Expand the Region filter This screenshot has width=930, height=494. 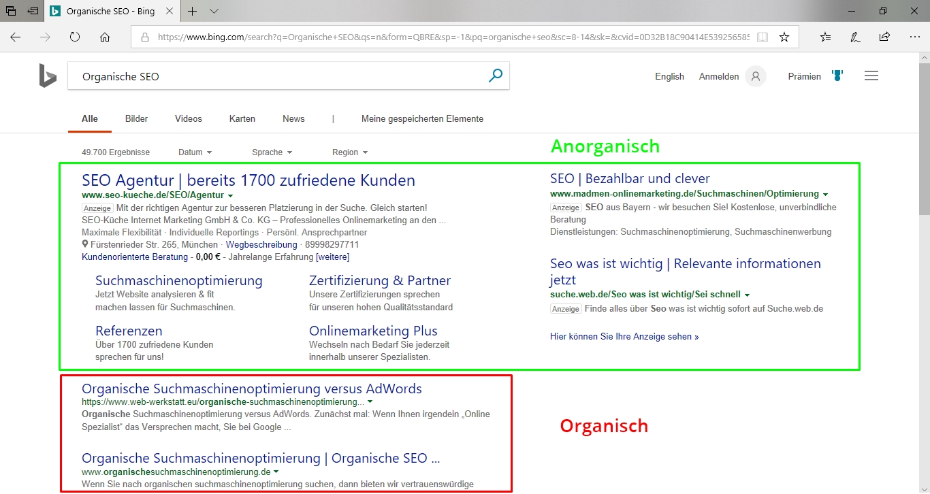tap(350, 152)
